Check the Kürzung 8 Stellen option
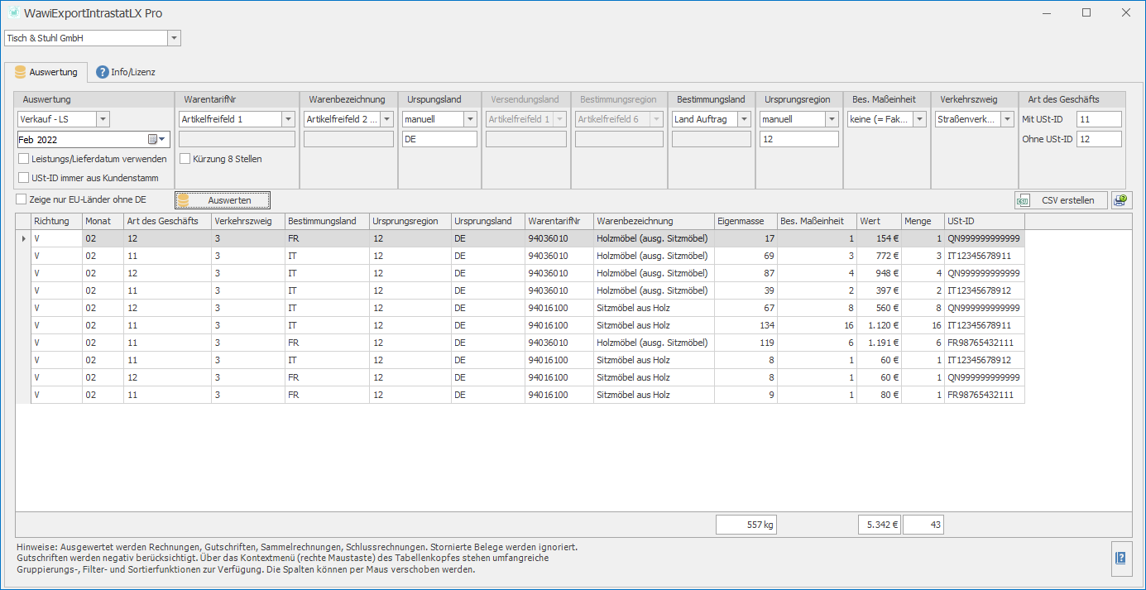 tap(185, 159)
